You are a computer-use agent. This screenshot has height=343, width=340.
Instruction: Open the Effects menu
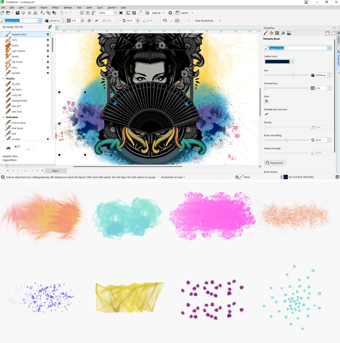[x=55, y=8]
